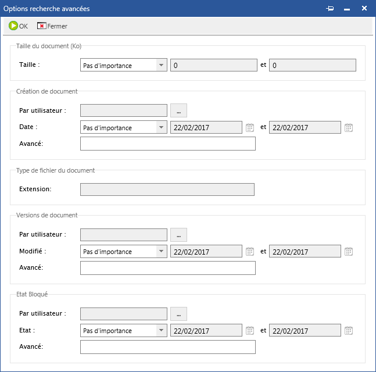The image size is (376, 372).
Task: Browse users for Etat Bloqué
Action: click(x=178, y=314)
